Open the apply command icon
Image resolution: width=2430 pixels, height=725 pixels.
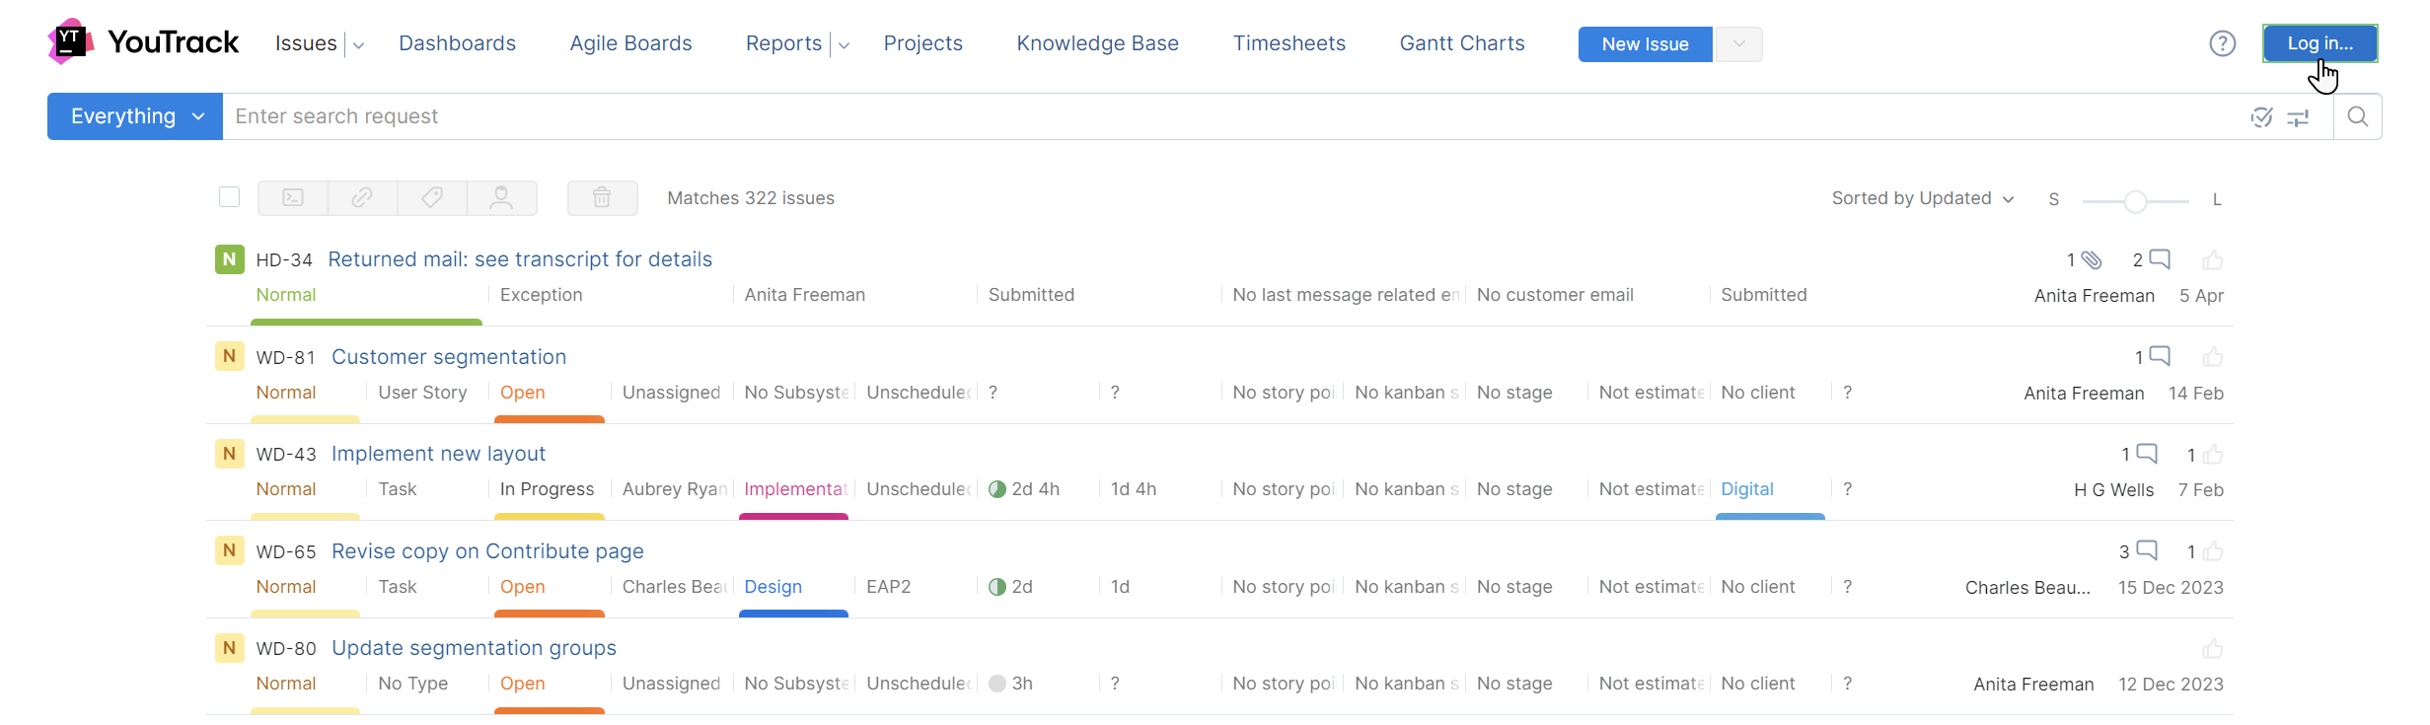tap(293, 197)
